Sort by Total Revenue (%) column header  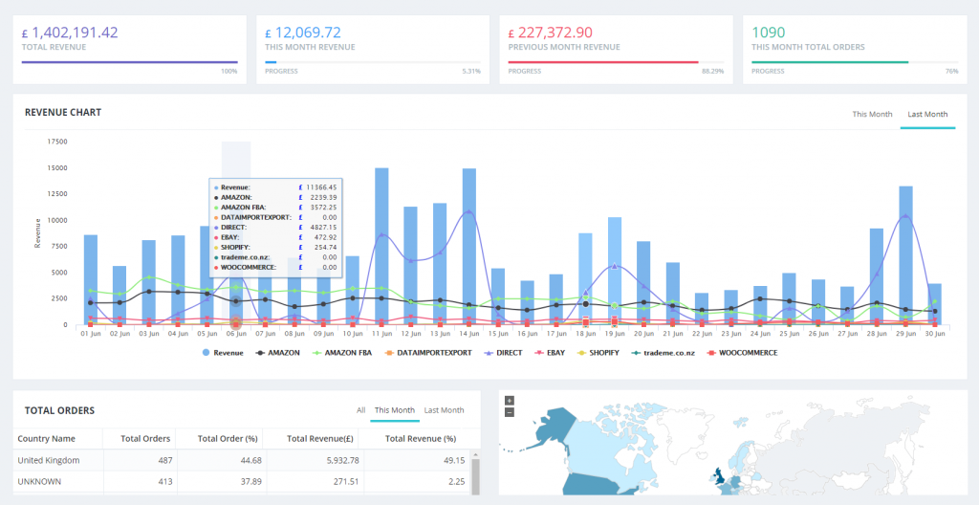pos(420,439)
